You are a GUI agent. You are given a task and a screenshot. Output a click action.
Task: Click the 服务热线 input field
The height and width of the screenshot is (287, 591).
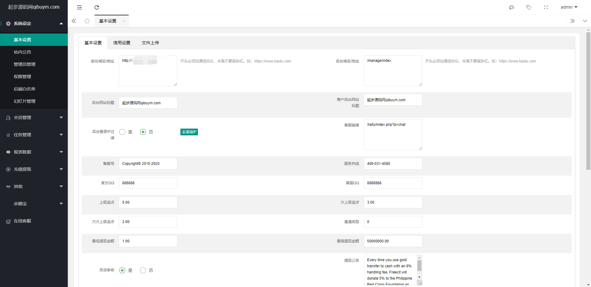pyautogui.click(x=393, y=164)
